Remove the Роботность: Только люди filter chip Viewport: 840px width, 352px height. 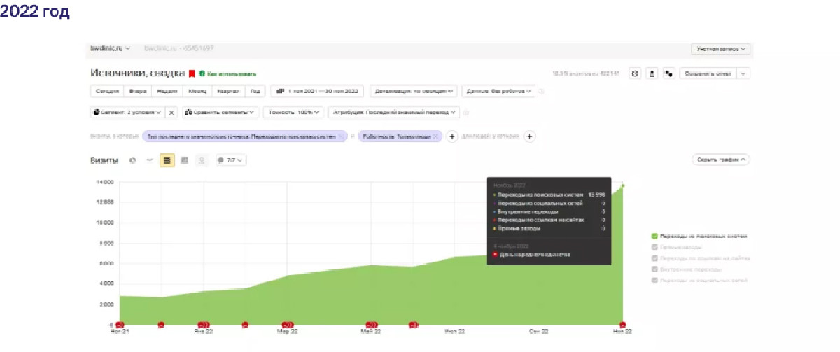pyautogui.click(x=435, y=136)
